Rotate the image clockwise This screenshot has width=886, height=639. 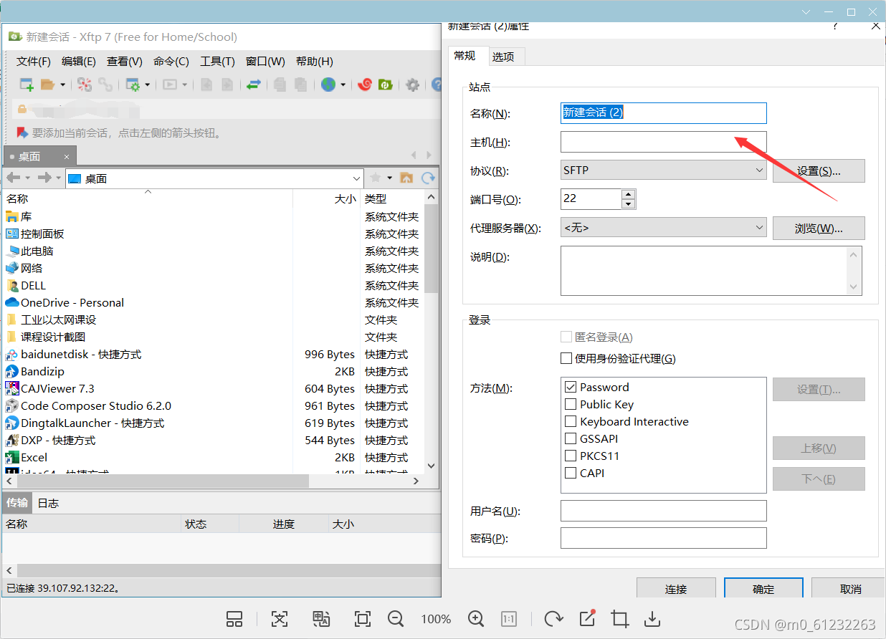[x=553, y=619]
